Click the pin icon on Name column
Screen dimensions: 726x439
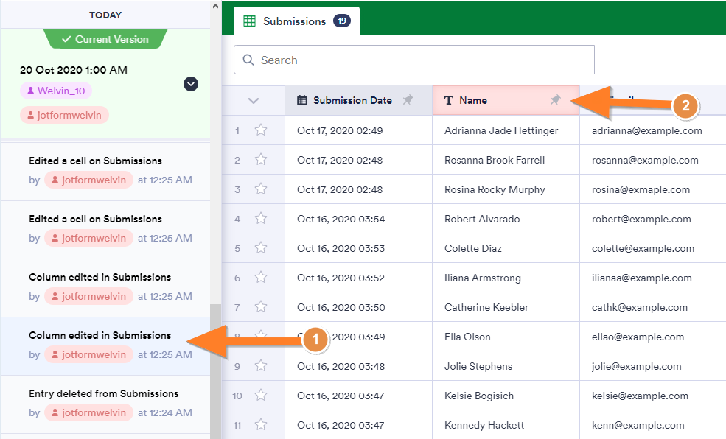coord(555,100)
